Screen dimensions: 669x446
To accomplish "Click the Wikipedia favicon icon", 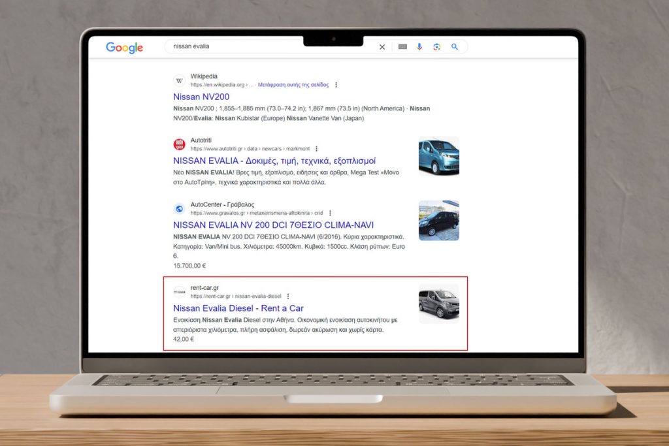I will 179,80.
